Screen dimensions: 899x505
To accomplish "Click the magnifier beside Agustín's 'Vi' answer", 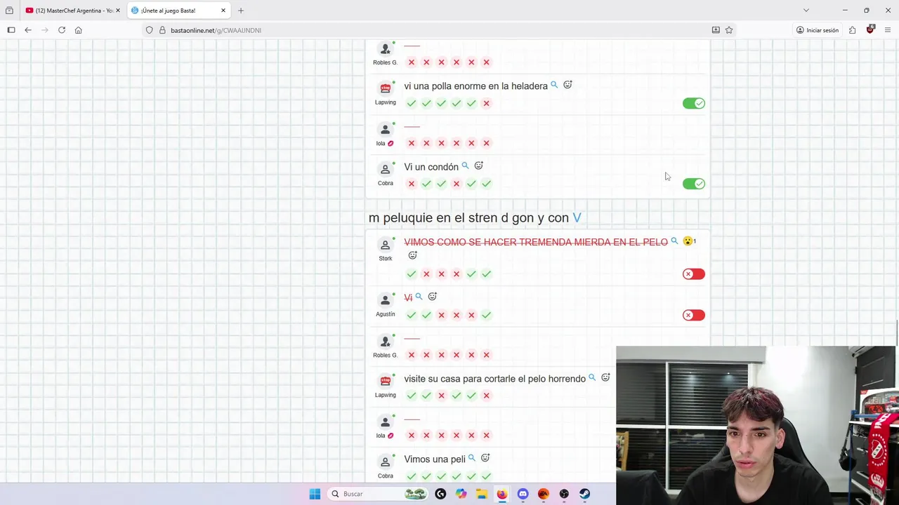I will (x=419, y=297).
